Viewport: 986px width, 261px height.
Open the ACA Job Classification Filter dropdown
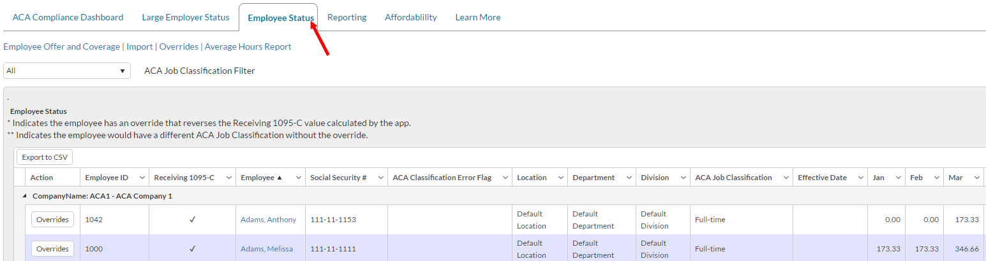[66, 71]
